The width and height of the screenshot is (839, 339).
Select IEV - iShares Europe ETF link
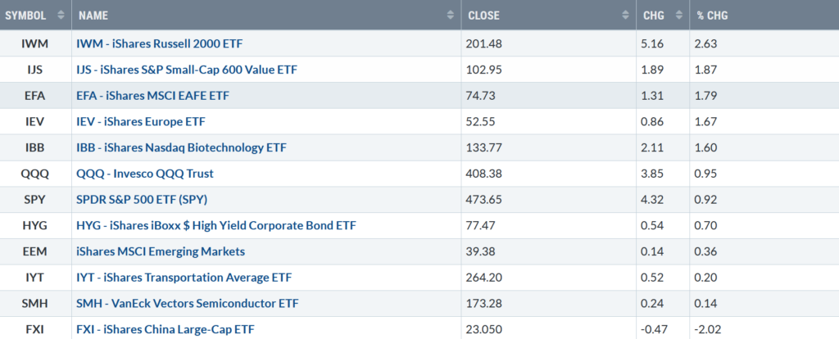pyautogui.click(x=142, y=121)
